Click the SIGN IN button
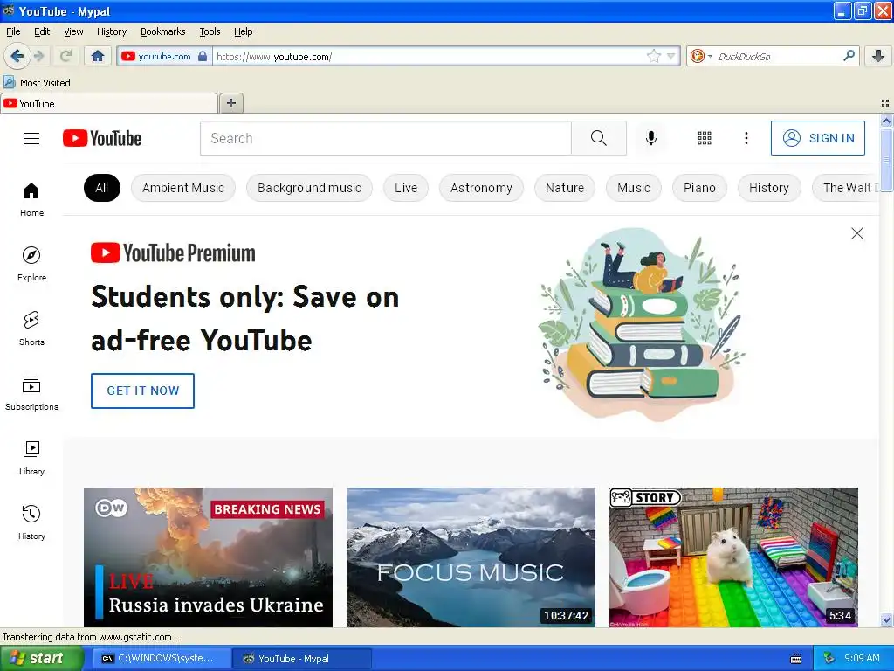The image size is (894, 671). (817, 138)
